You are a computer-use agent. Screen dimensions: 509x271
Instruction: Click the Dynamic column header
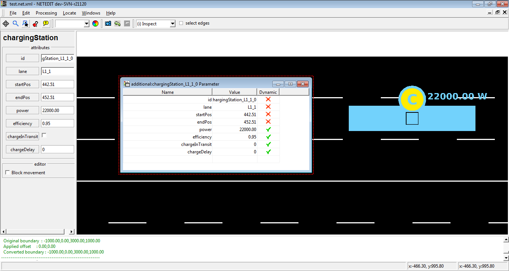(x=268, y=92)
